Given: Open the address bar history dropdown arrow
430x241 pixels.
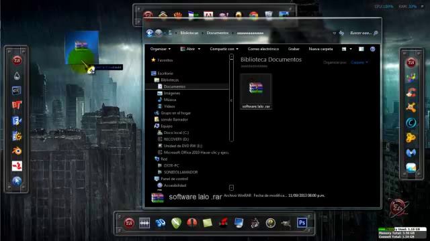Looking at the screenshot, I should coord(335,33).
